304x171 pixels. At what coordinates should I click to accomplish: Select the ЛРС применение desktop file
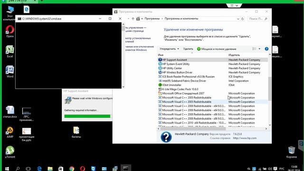27,114
